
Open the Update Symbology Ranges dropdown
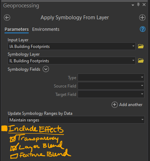(x=76, y=120)
